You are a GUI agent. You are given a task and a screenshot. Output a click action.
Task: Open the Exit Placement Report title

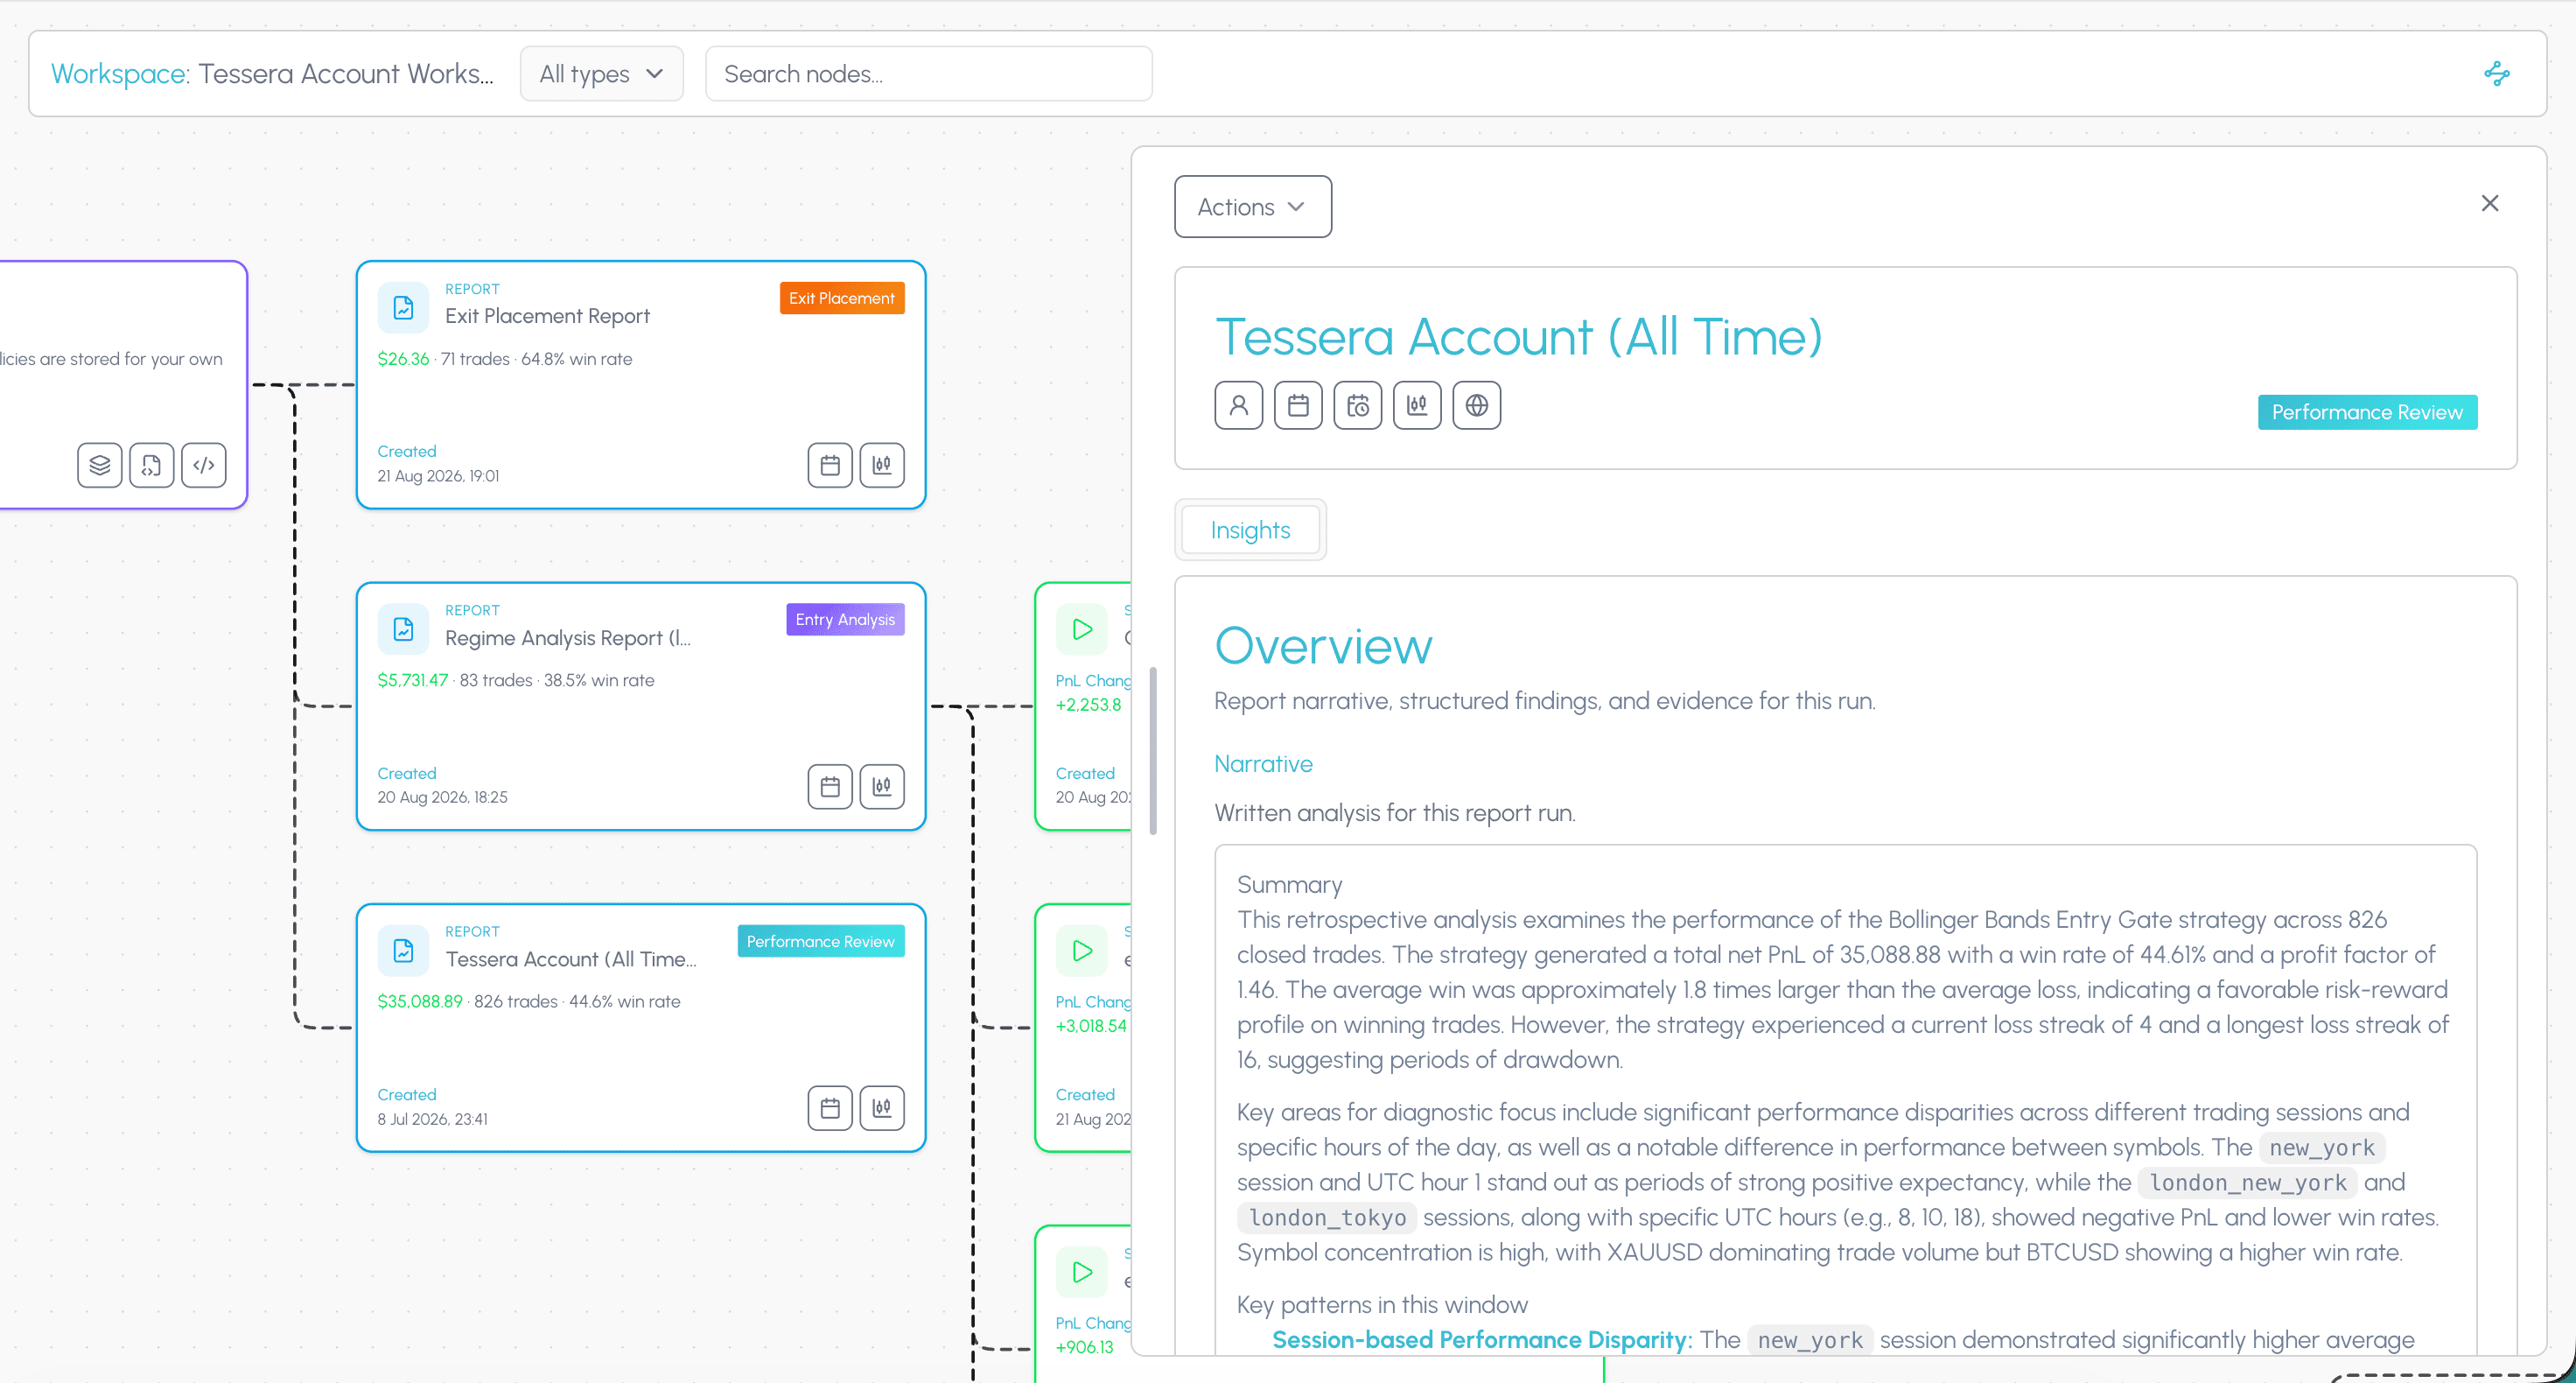[547, 316]
